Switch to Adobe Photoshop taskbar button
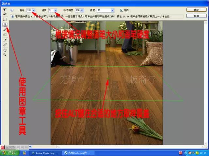 point(45,153)
